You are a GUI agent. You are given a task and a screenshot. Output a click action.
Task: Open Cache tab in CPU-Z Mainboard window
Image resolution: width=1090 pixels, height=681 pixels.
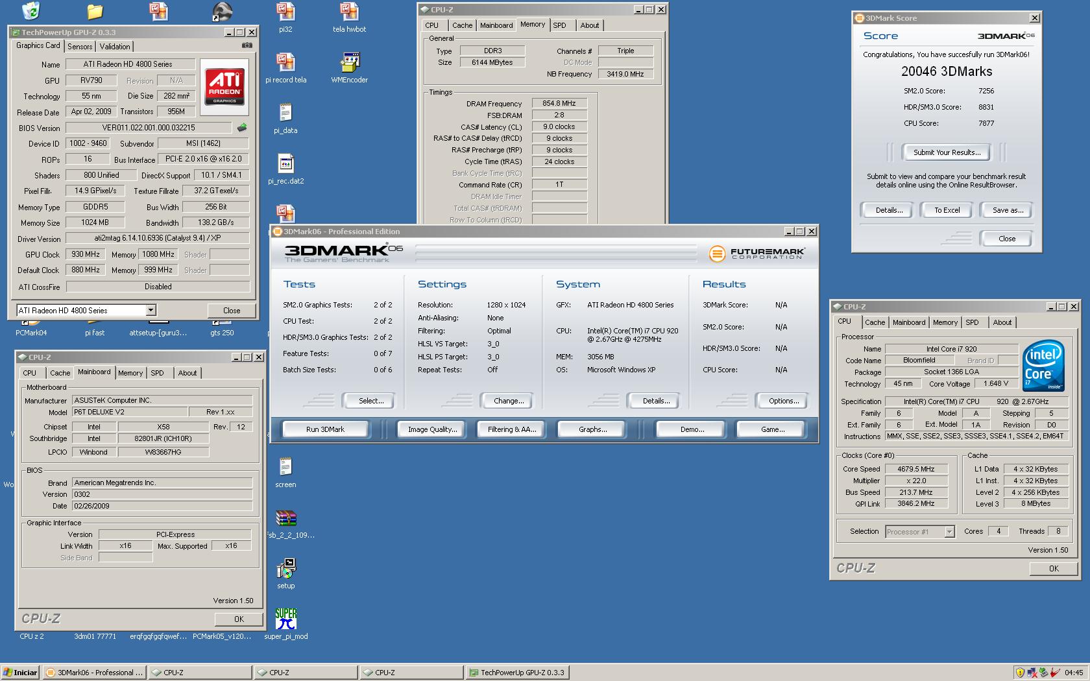pyautogui.click(x=60, y=373)
